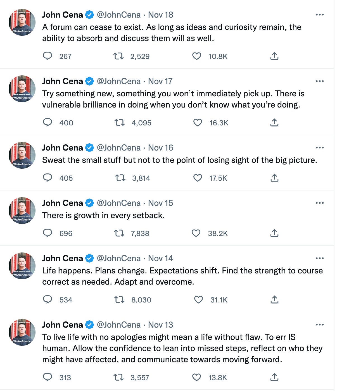Open John Cena's avatar on Nov 18 tweet
Image resolution: width=337 pixels, height=391 pixels.
pos(22,22)
